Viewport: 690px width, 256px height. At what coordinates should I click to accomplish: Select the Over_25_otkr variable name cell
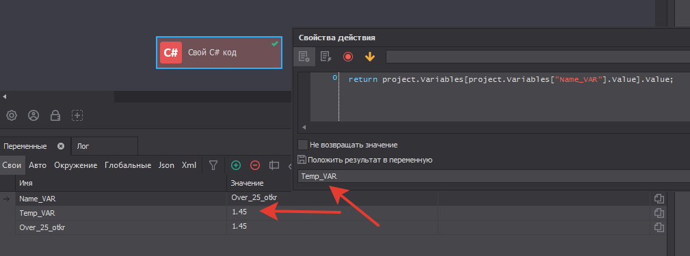point(42,227)
